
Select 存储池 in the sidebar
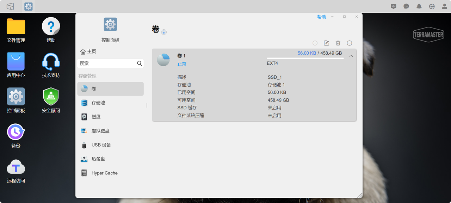(x=111, y=103)
